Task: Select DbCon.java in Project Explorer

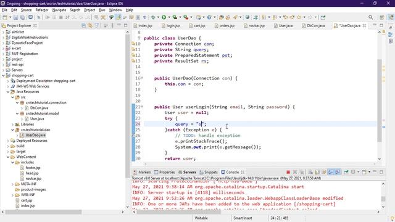Action: pos(39,108)
